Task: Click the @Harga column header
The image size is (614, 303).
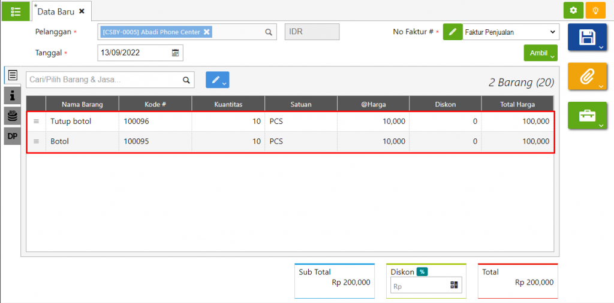Action: pyautogui.click(x=373, y=104)
